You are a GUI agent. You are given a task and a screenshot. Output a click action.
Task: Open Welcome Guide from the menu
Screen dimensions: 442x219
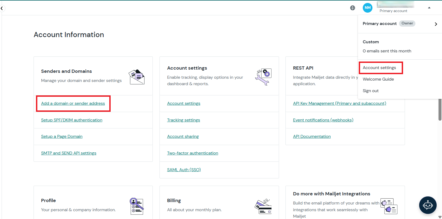[378, 79]
